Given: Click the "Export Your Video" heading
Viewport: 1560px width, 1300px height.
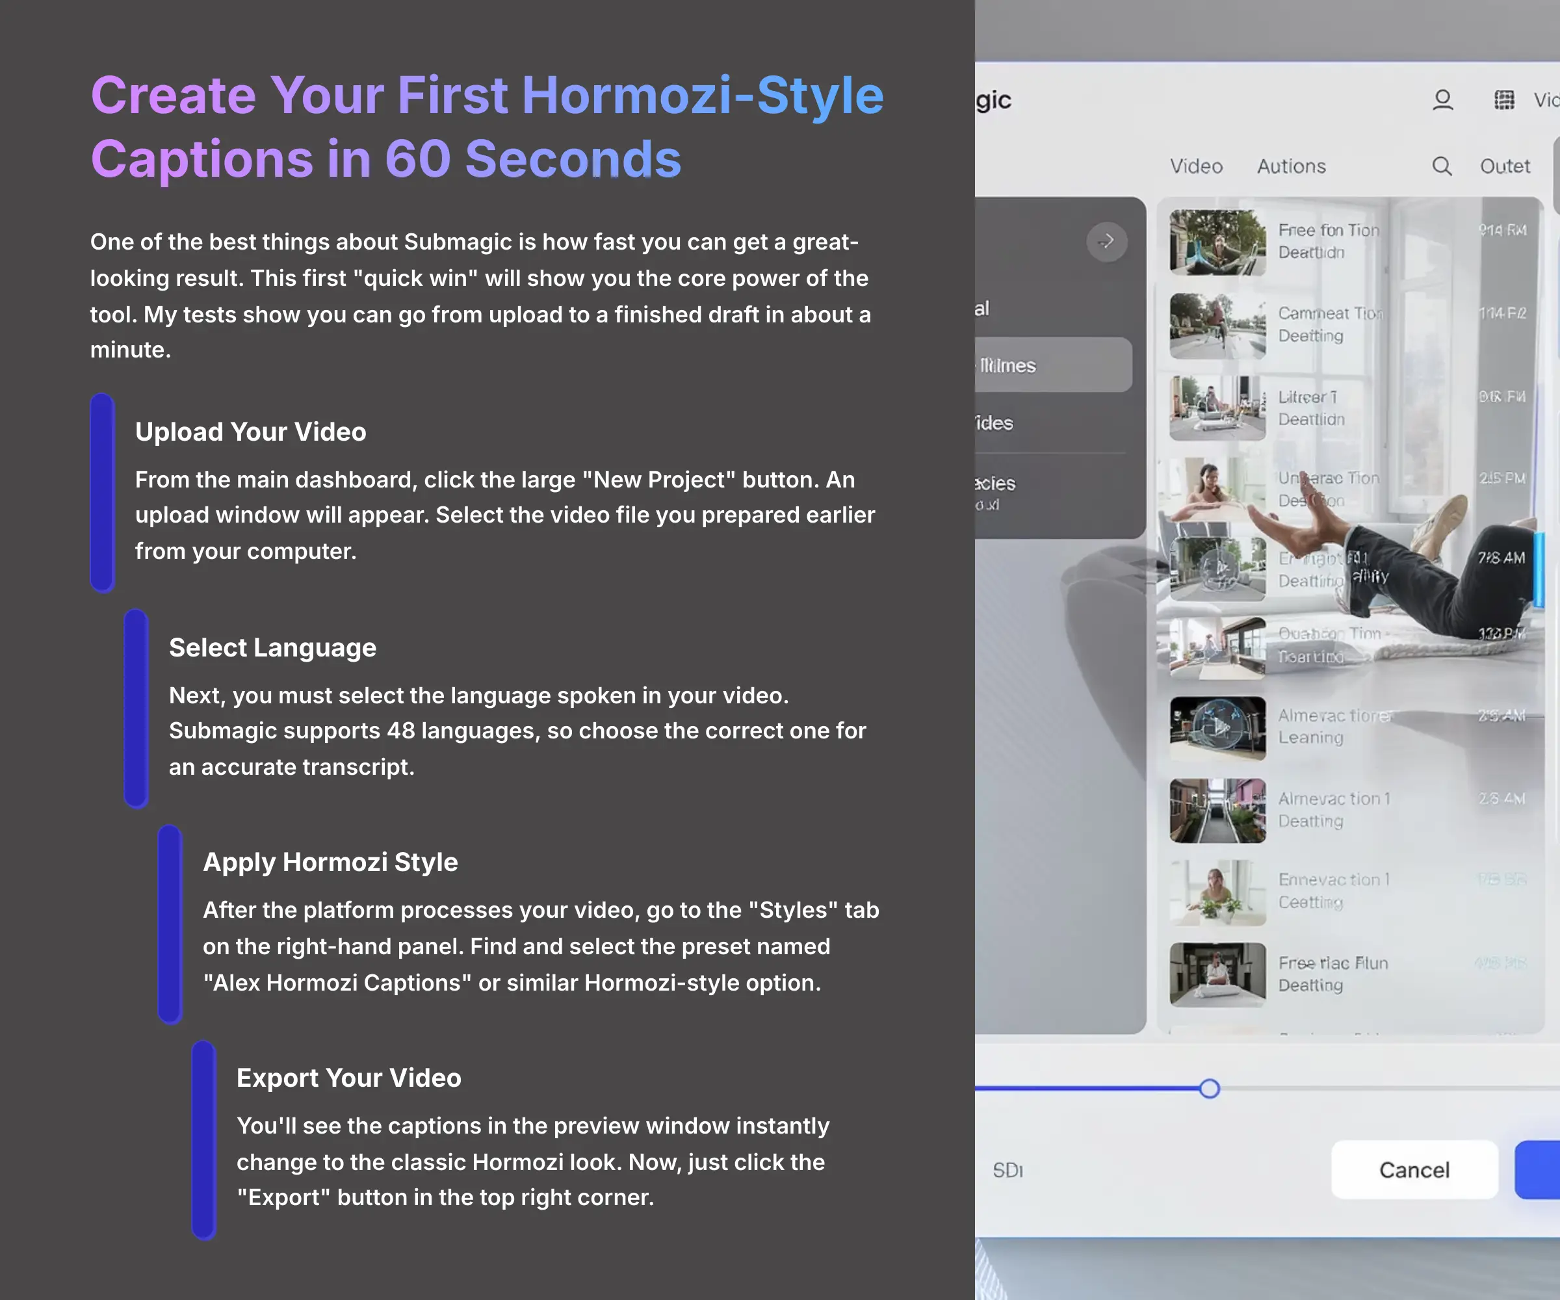Looking at the screenshot, I should (349, 1077).
